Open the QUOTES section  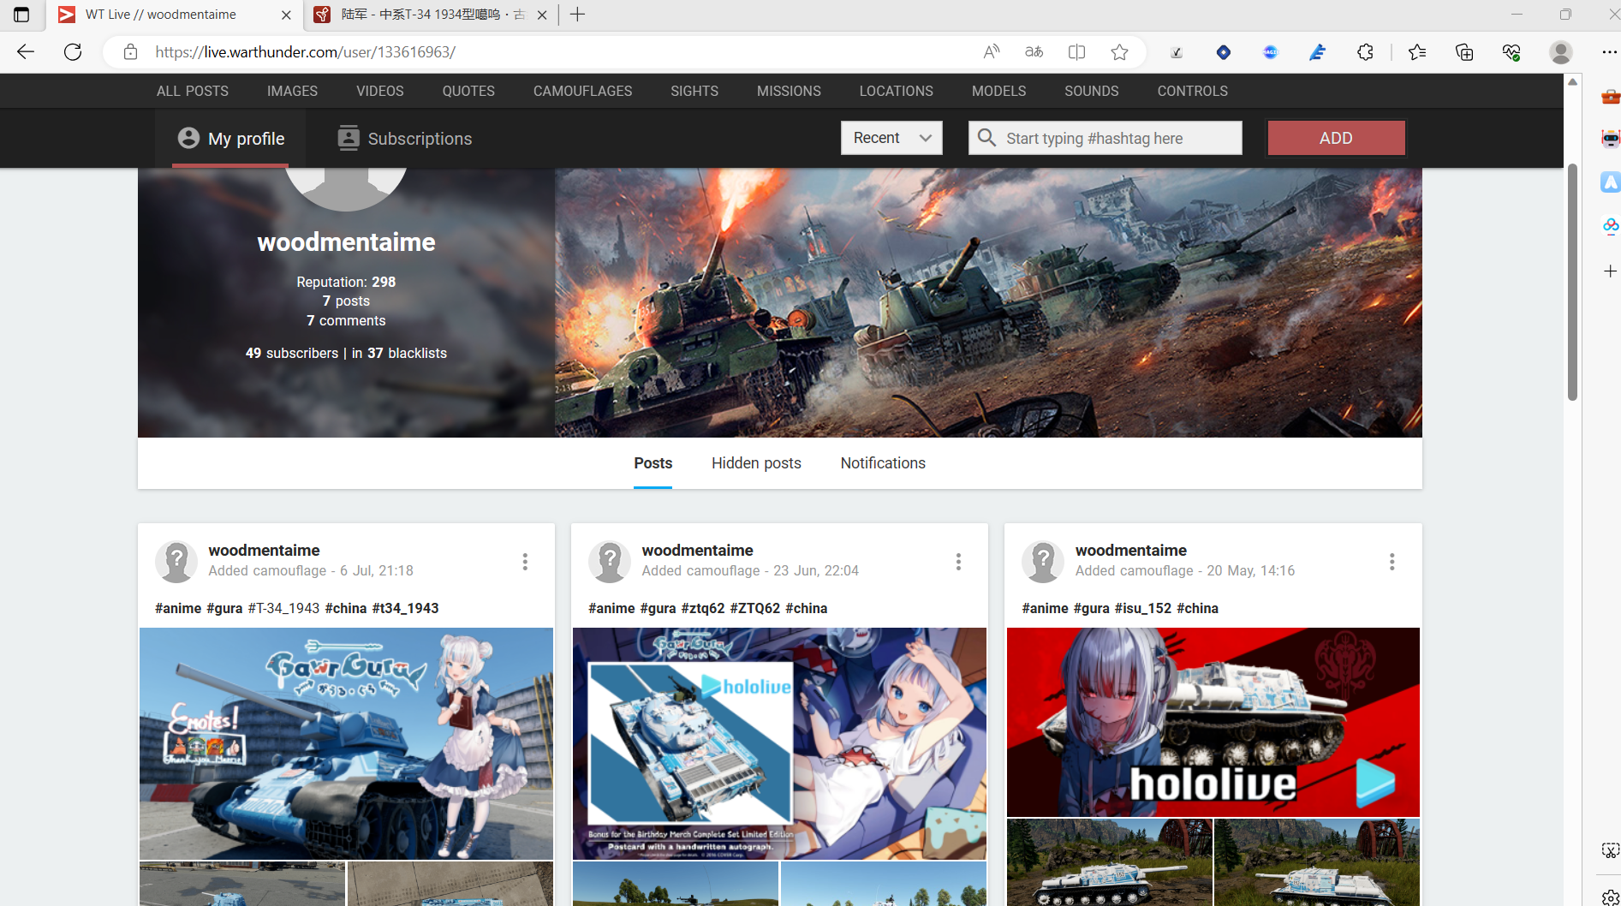[468, 91]
